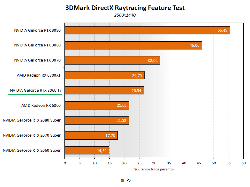Click the chart title "3DMark DirectX Raytracing Feature Test"
Viewport: 250px width, 187px height.
[125, 8]
